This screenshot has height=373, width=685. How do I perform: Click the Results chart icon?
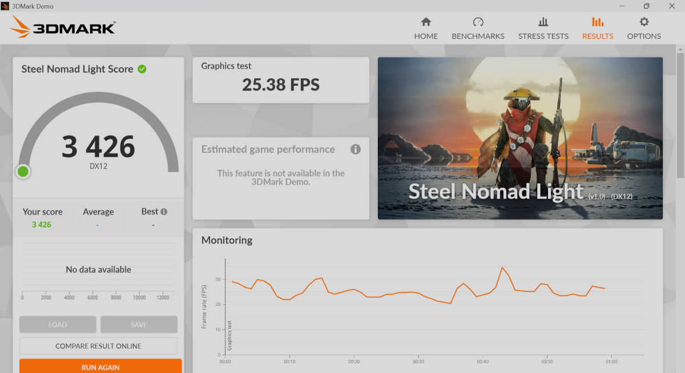[x=598, y=22]
